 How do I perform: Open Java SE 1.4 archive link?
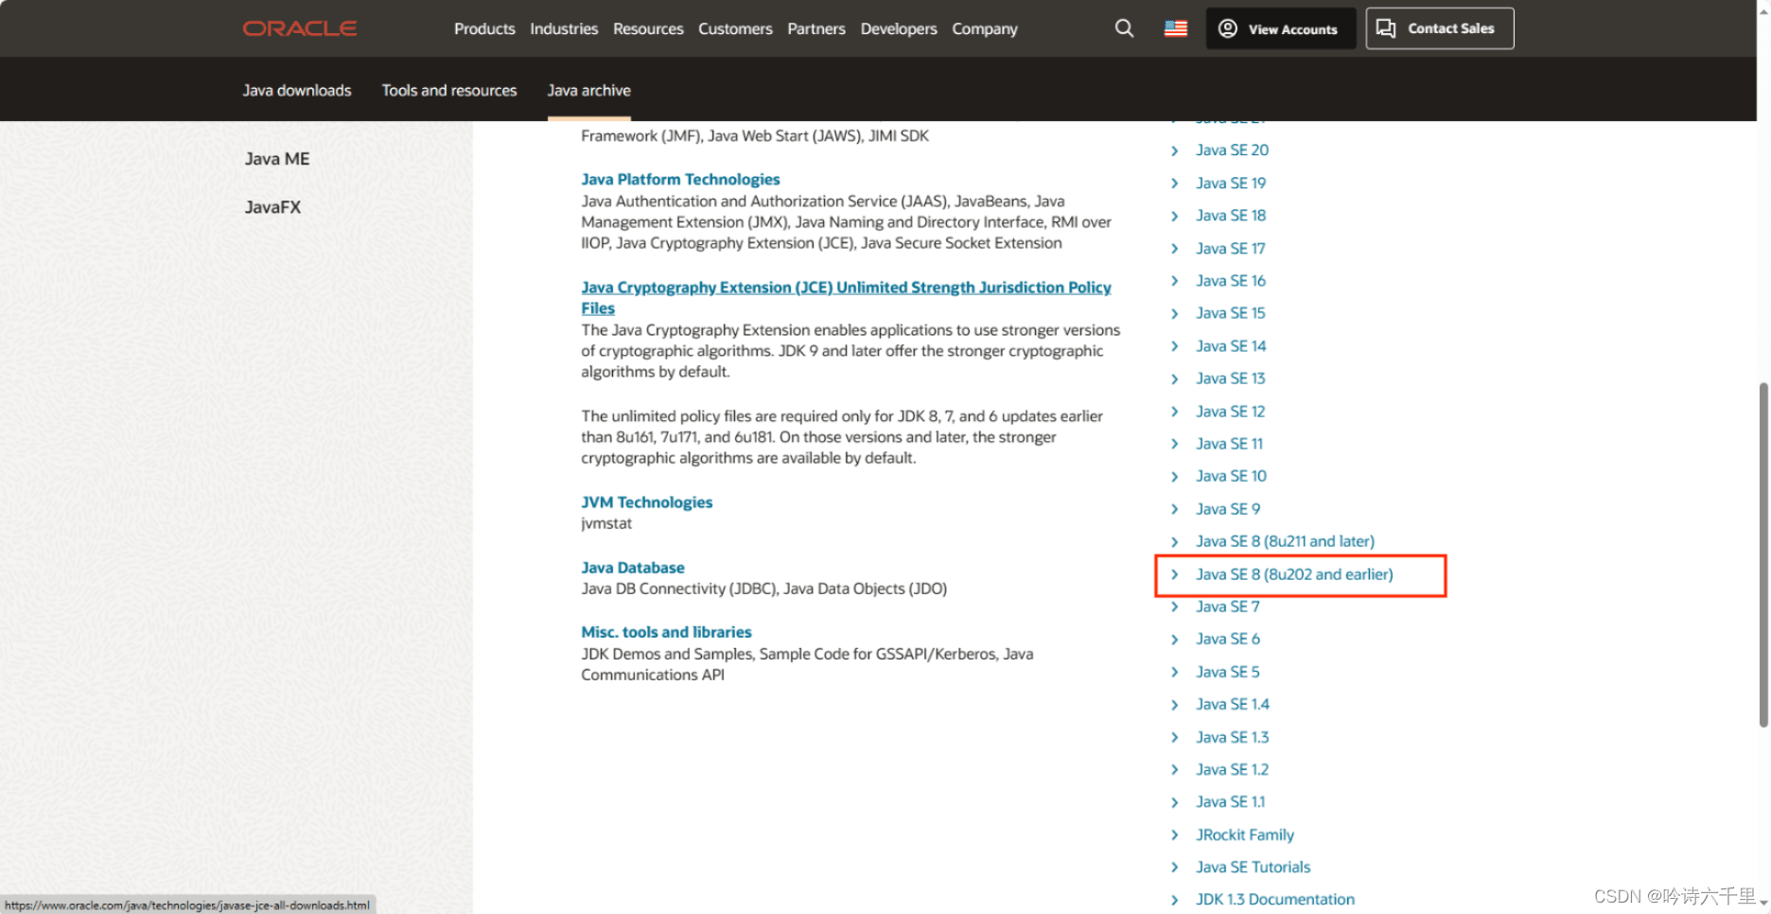(x=1232, y=704)
